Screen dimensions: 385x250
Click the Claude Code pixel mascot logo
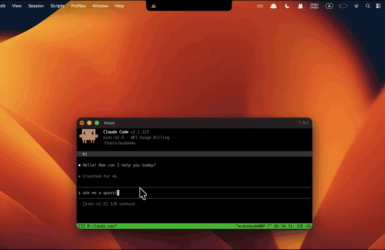(x=89, y=136)
